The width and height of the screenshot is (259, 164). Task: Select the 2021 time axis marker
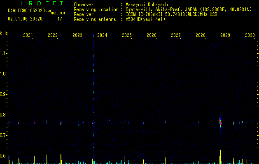coord(28,35)
